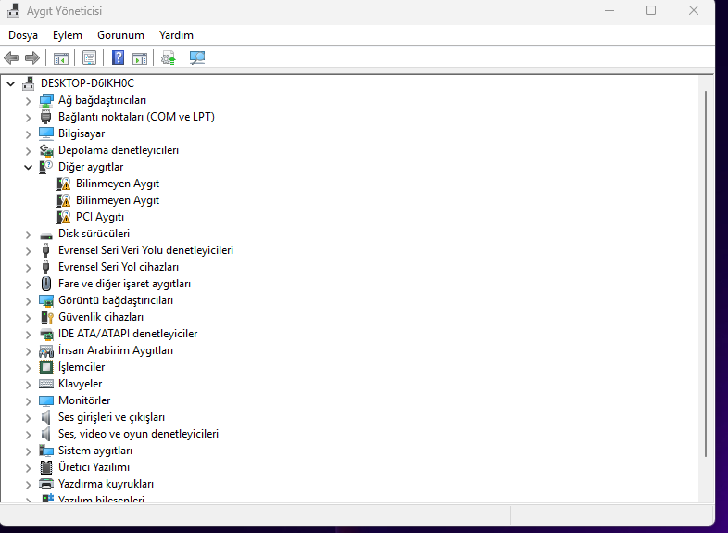
Task: Click the Aygıt Yöneticisi title bar icon
Action: 14,11
